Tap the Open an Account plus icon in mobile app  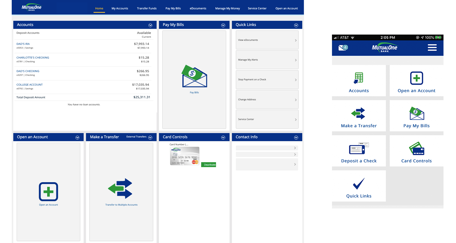416,78
